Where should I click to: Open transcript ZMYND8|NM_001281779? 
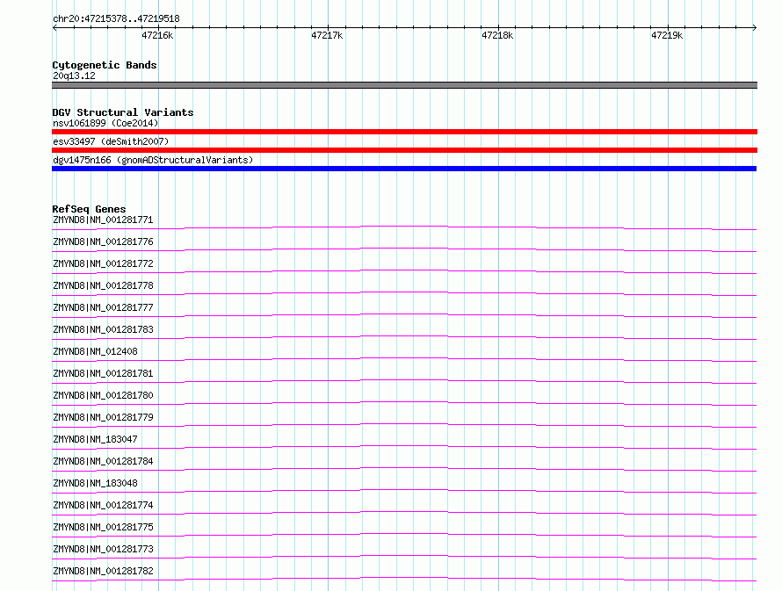103,417
